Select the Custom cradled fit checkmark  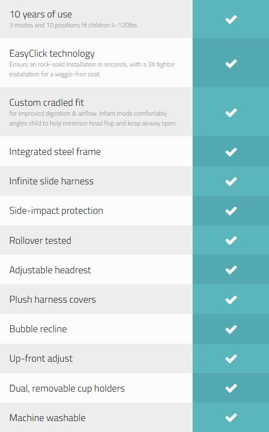tap(231, 112)
